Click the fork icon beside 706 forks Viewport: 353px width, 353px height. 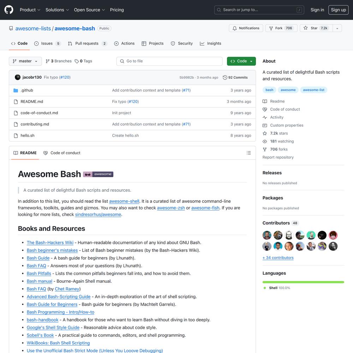click(265, 149)
